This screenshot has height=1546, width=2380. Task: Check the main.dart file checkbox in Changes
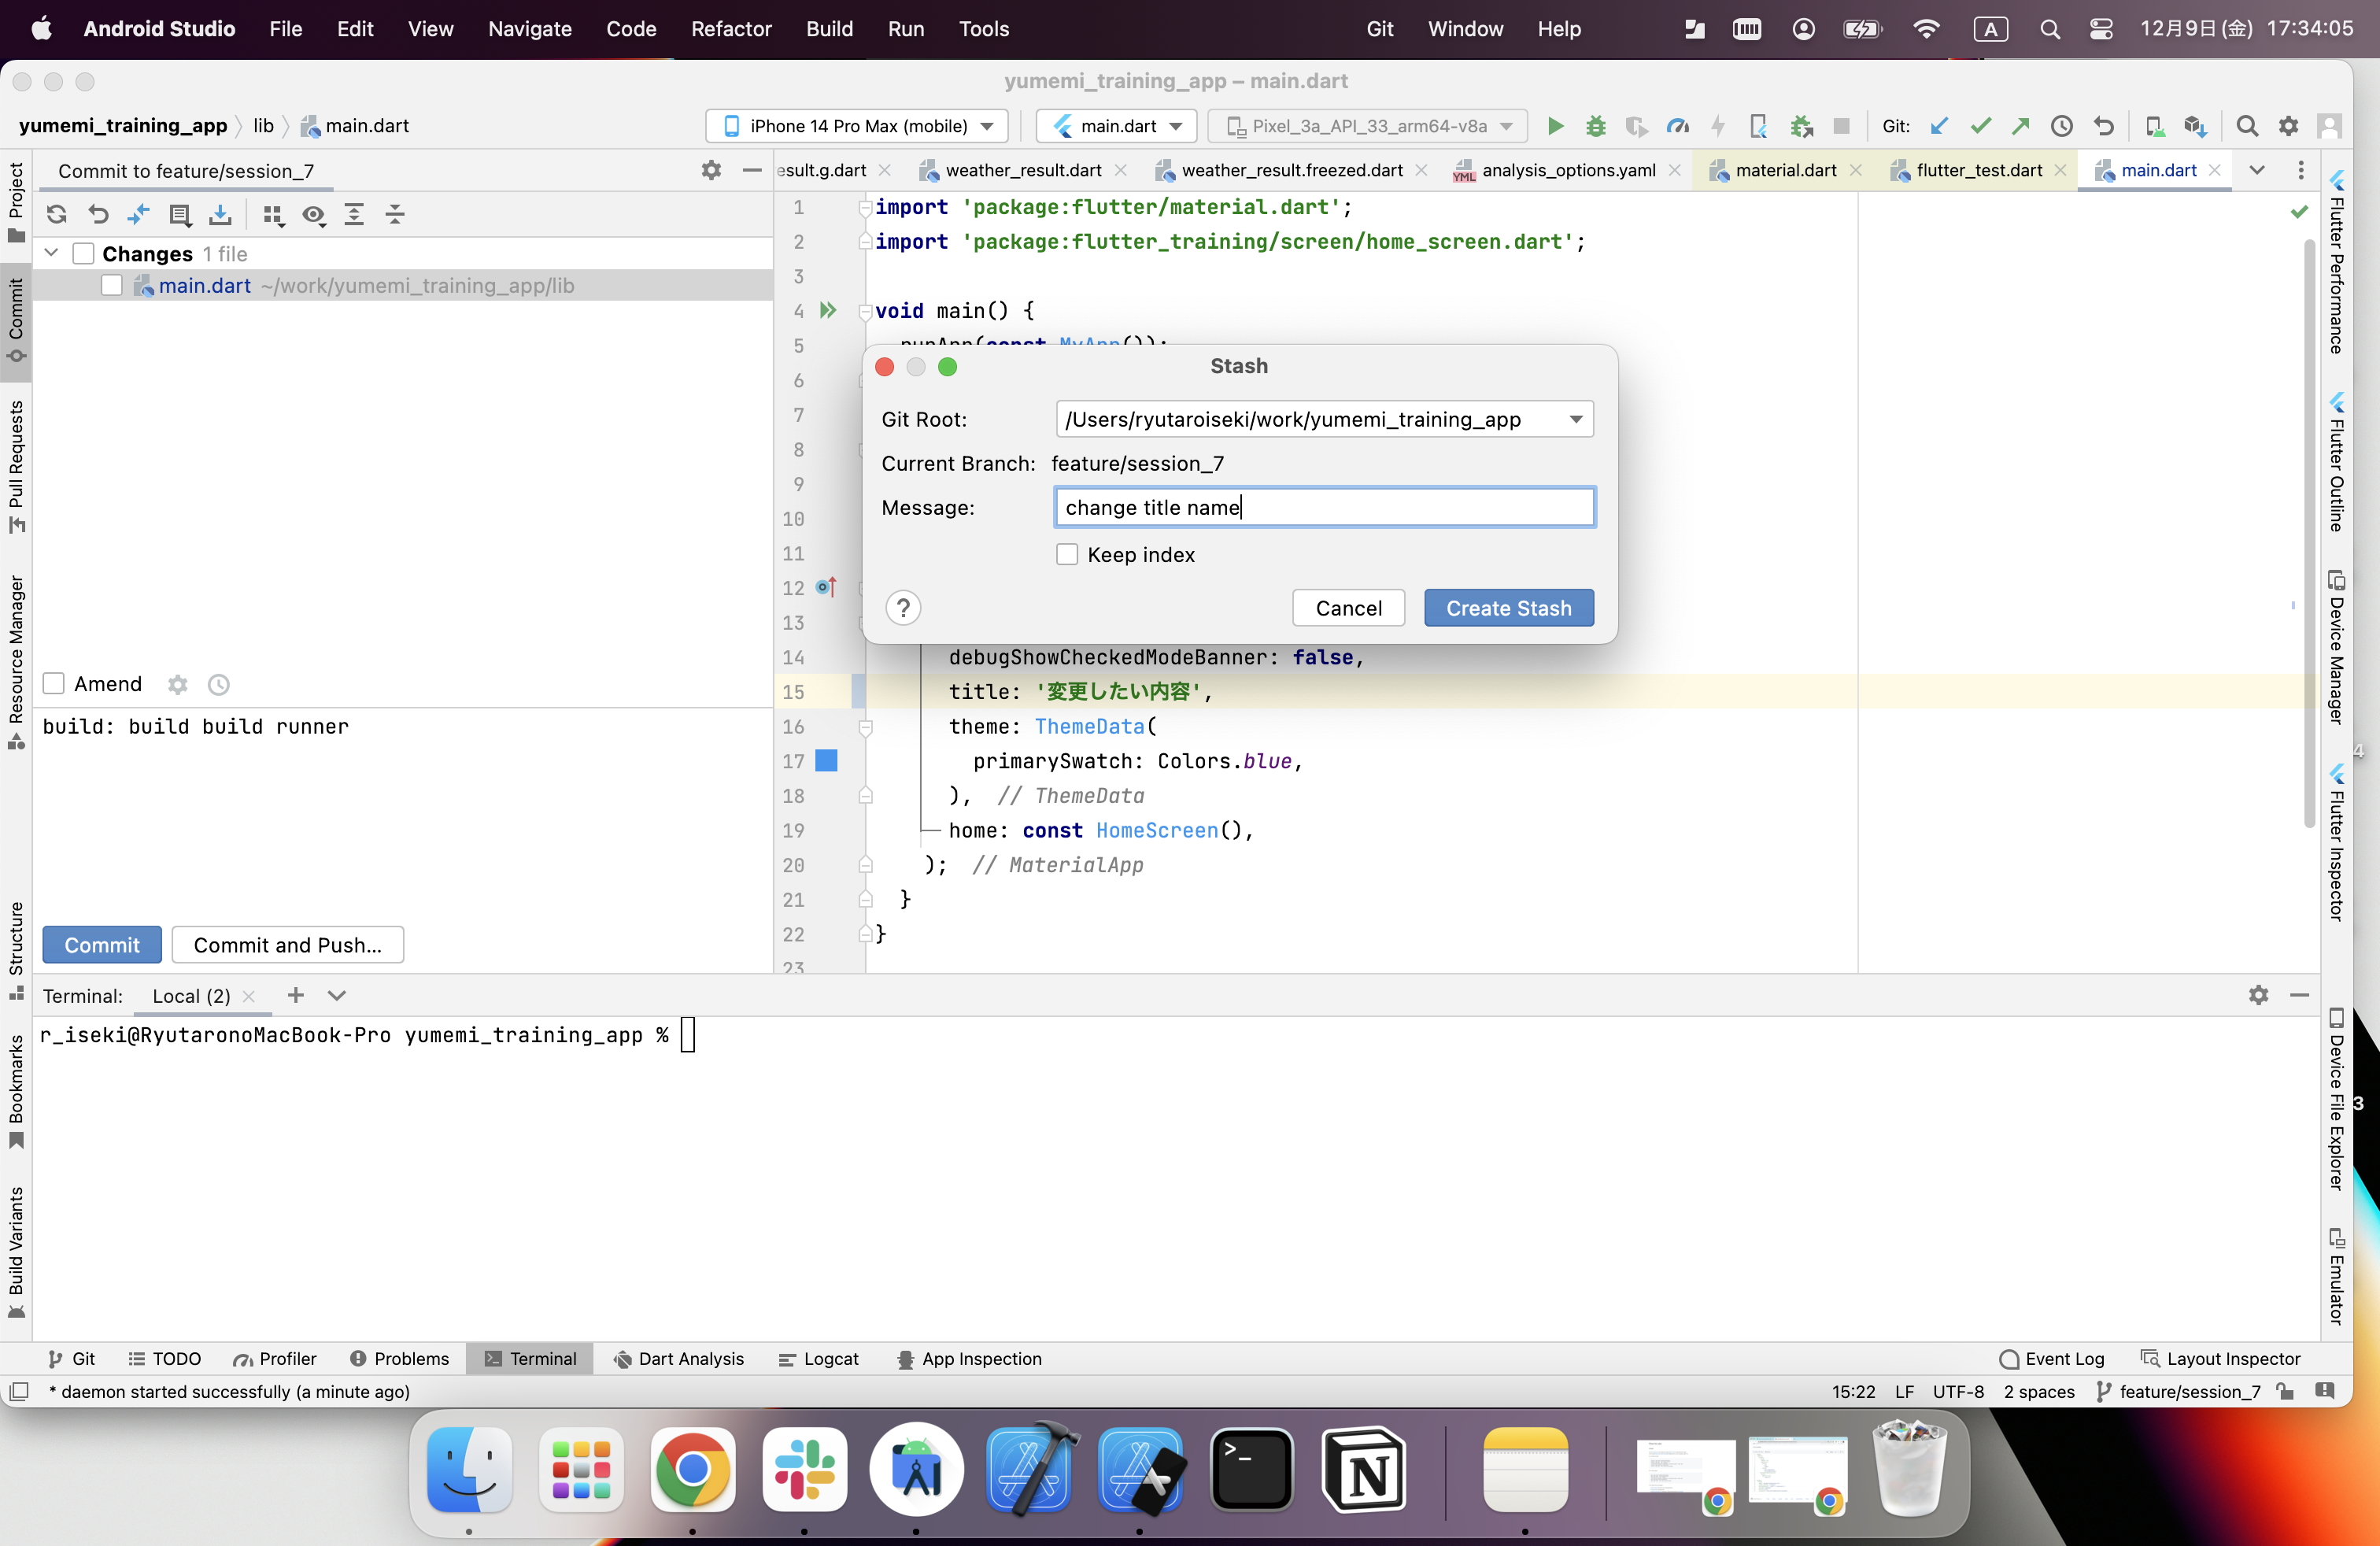pyautogui.click(x=112, y=286)
